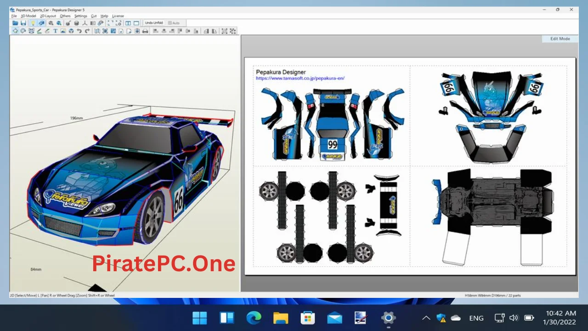The height and width of the screenshot is (331, 588).
Task: Click the Open file folder icon
Action: 15,23
